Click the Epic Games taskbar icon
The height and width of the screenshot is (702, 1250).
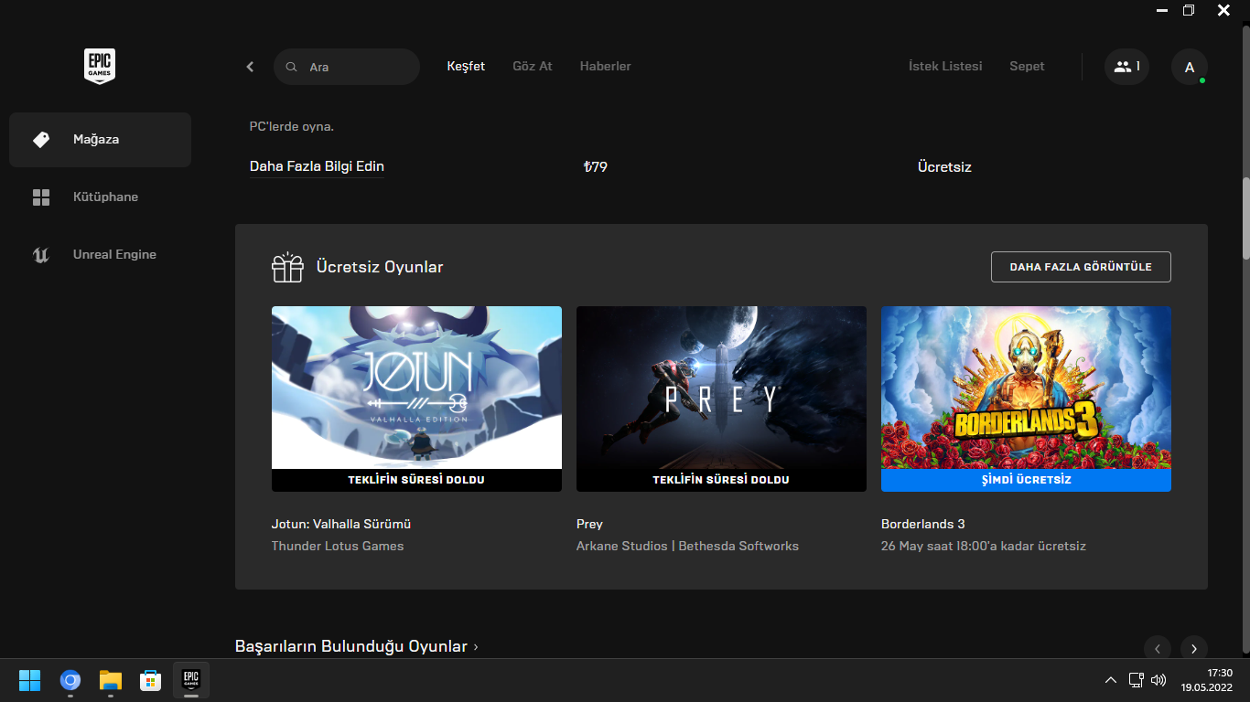click(191, 680)
